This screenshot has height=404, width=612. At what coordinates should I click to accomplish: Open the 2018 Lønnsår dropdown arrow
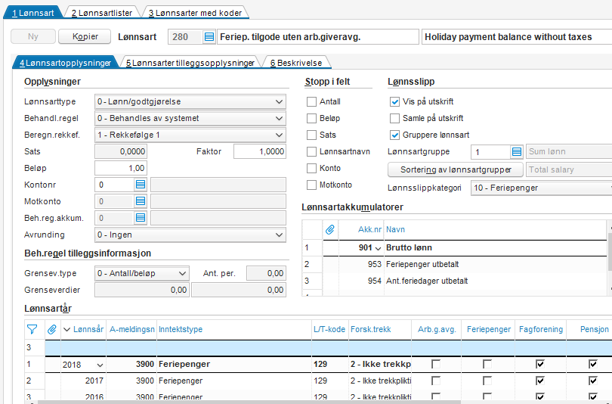100,365
